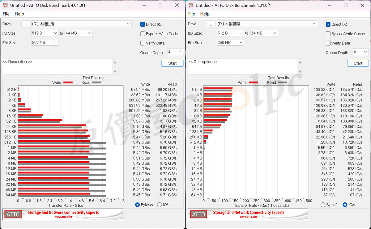Click into the Description text field in right window

pyautogui.click(x=243, y=66)
